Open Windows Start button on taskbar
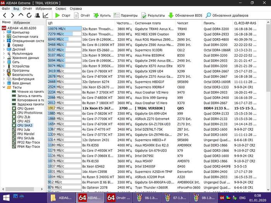271x203 pixels. click(x=6, y=198)
